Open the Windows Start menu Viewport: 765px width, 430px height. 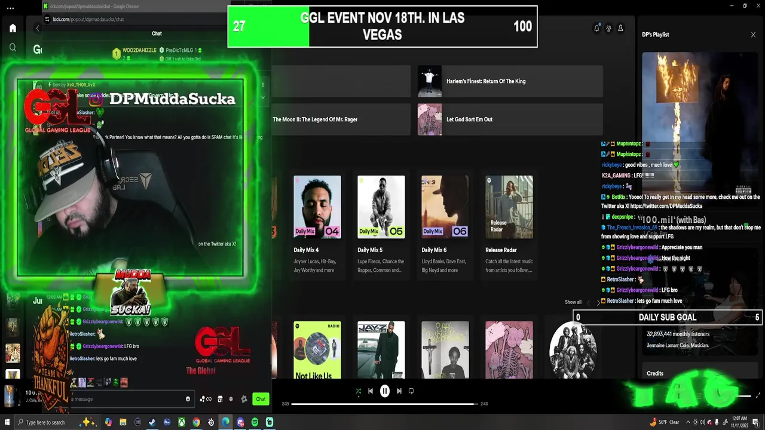click(x=7, y=422)
